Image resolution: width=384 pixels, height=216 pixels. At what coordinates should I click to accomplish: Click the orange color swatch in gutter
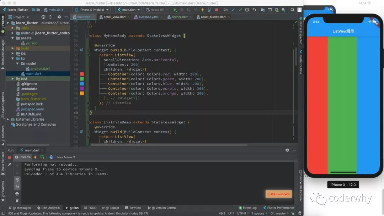[82, 93]
